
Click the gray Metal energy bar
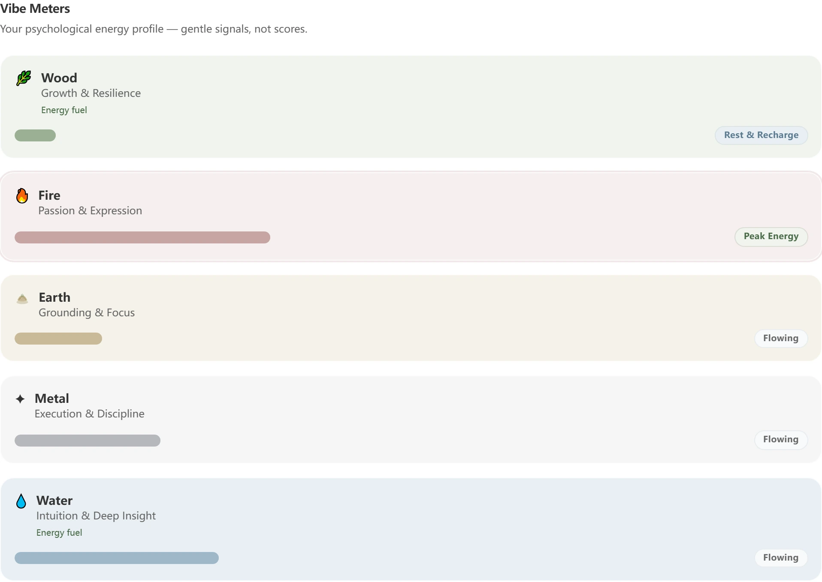(x=88, y=441)
